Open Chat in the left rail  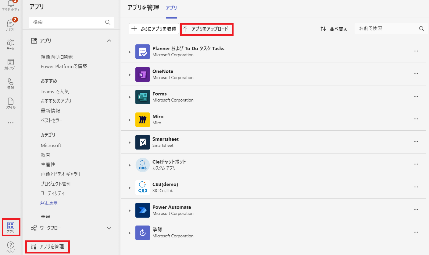11,24
